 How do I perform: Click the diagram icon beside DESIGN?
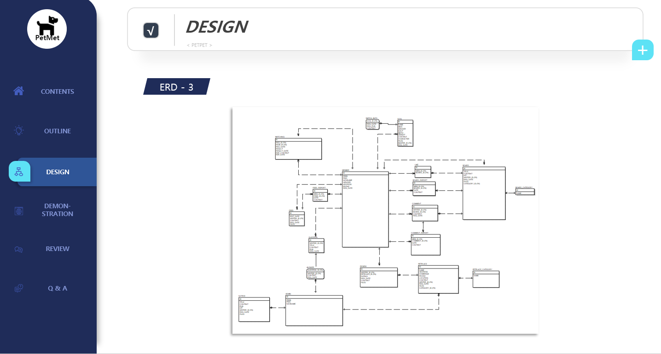tap(19, 171)
